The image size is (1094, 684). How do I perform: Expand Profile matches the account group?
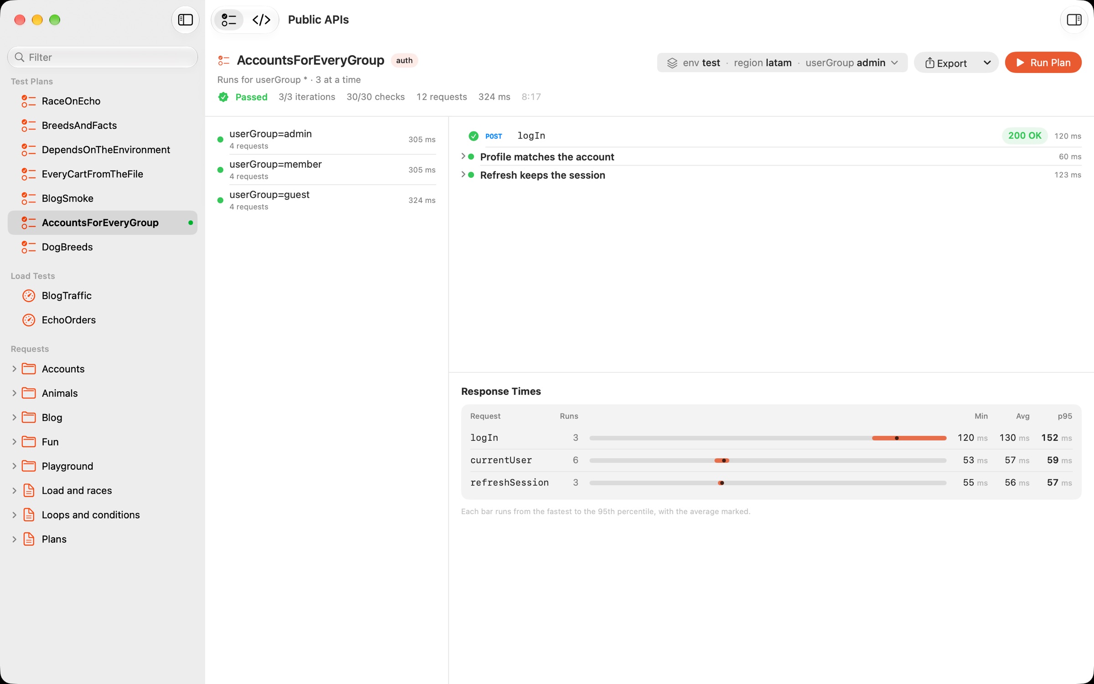point(463,156)
